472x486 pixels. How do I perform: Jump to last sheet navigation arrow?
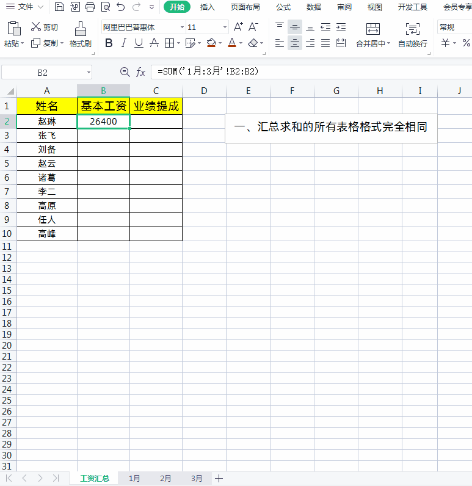point(56,478)
